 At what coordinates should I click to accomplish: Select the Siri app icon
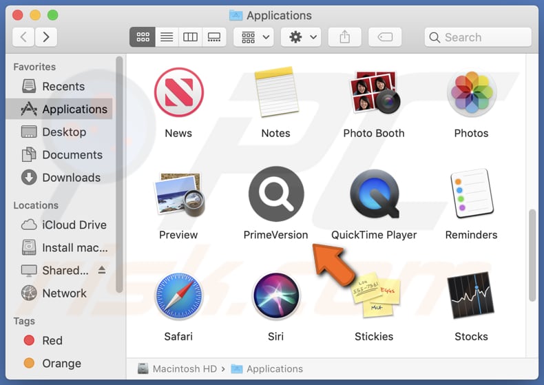pos(276,296)
